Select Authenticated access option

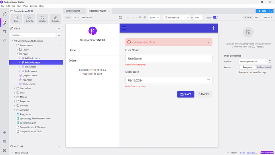coord(263,67)
